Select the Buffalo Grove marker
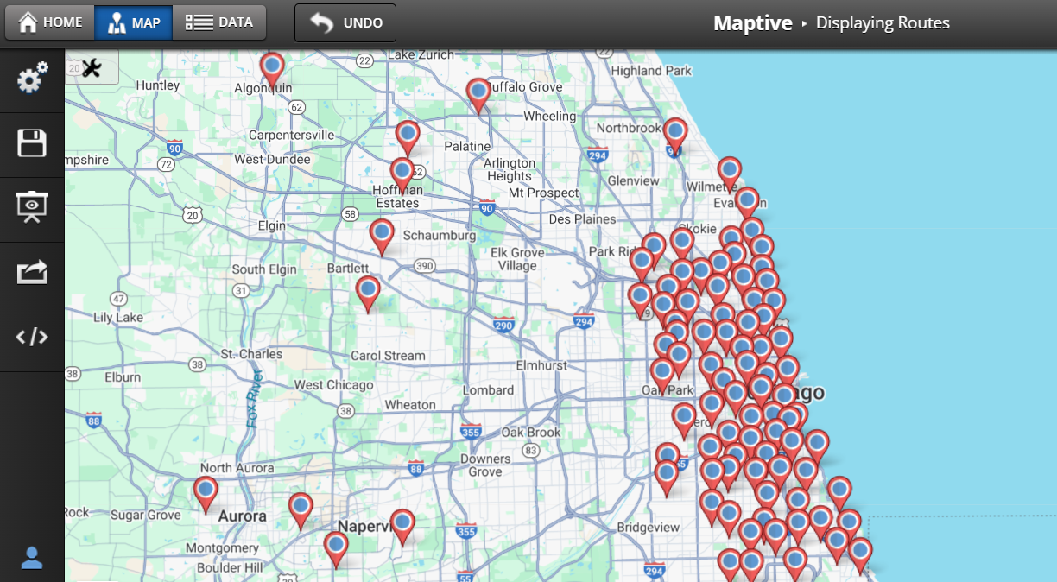 coord(478,92)
